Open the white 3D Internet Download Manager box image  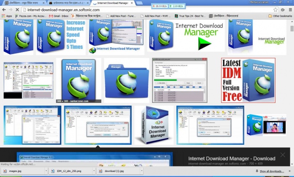(154, 125)
